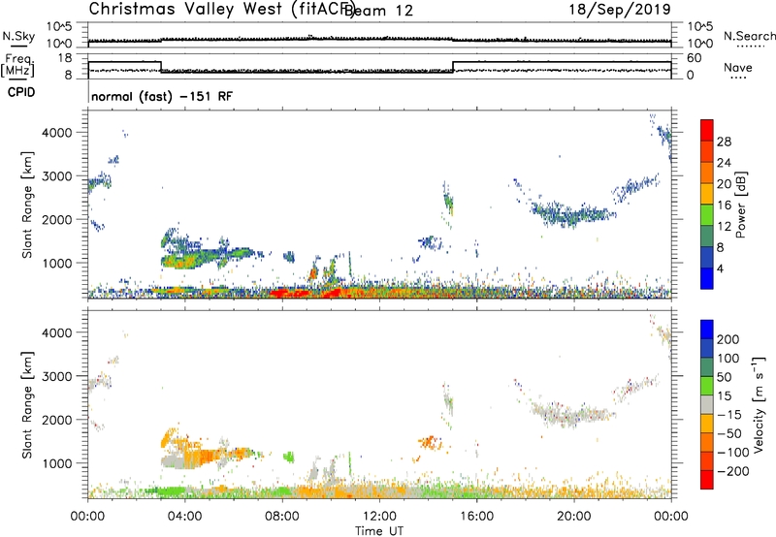Click velocity colorbar value 200
The image size is (776, 537).
pyautogui.click(x=728, y=339)
